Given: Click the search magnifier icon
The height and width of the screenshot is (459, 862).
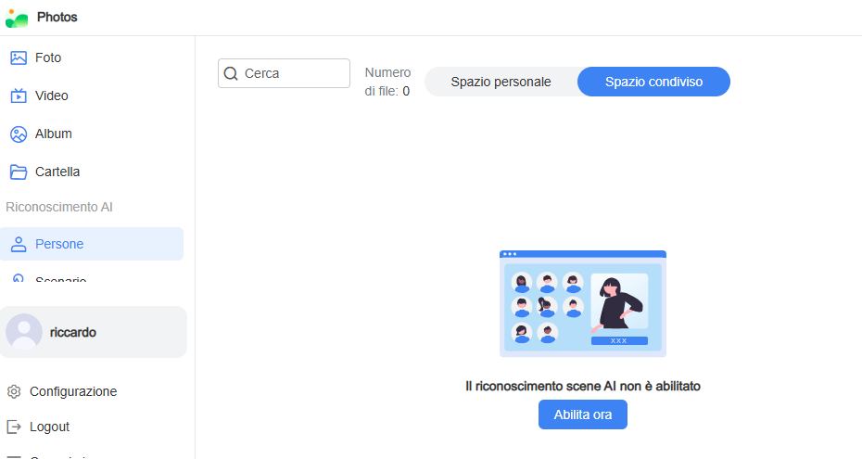Looking at the screenshot, I should coord(231,73).
